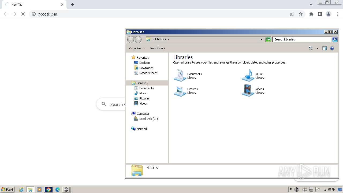Select Pictures in the navigation tree
The width and height of the screenshot is (343, 193).
(x=142, y=98)
